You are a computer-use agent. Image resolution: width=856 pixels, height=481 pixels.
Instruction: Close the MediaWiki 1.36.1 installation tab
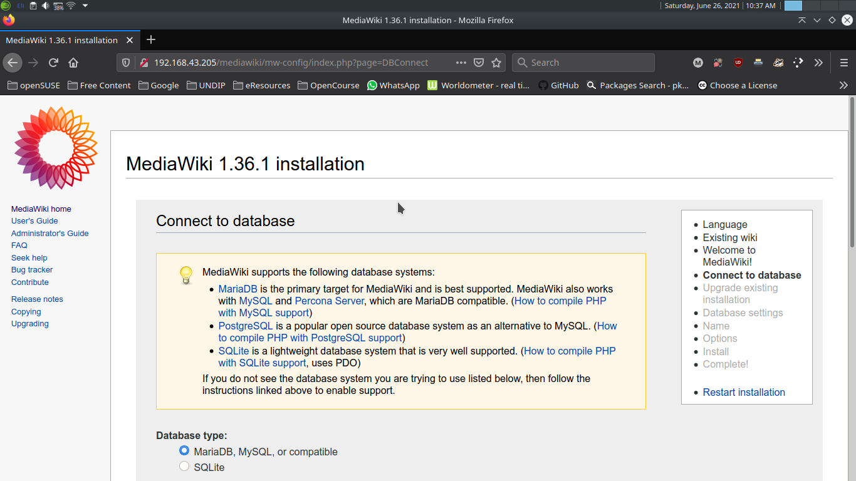130,40
